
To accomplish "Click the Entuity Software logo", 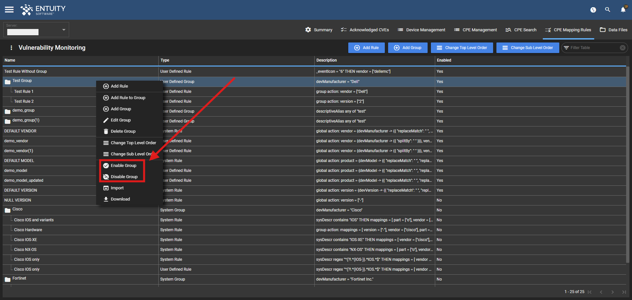I will coord(43,10).
